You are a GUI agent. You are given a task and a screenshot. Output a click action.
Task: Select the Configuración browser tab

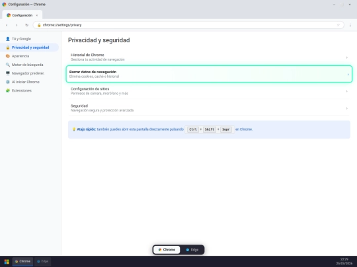pyautogui.click(x=22, y=15)
